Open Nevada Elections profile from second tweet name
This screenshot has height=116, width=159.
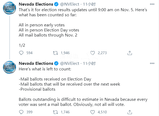[36, 63]
